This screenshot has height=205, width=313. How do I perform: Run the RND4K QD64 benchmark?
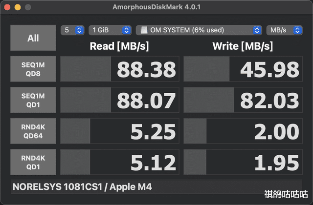tap(33, 131)
